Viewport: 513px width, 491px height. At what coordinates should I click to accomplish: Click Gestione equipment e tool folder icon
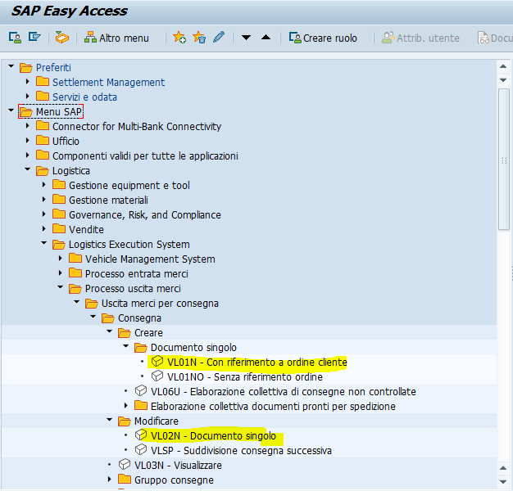[x=59, y=185]
